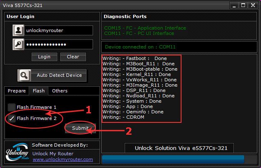The height and width of the screenshot is (168, 261).
Task: Minimize the Viva 5577Cs-321 window
Action: [234, 5]
